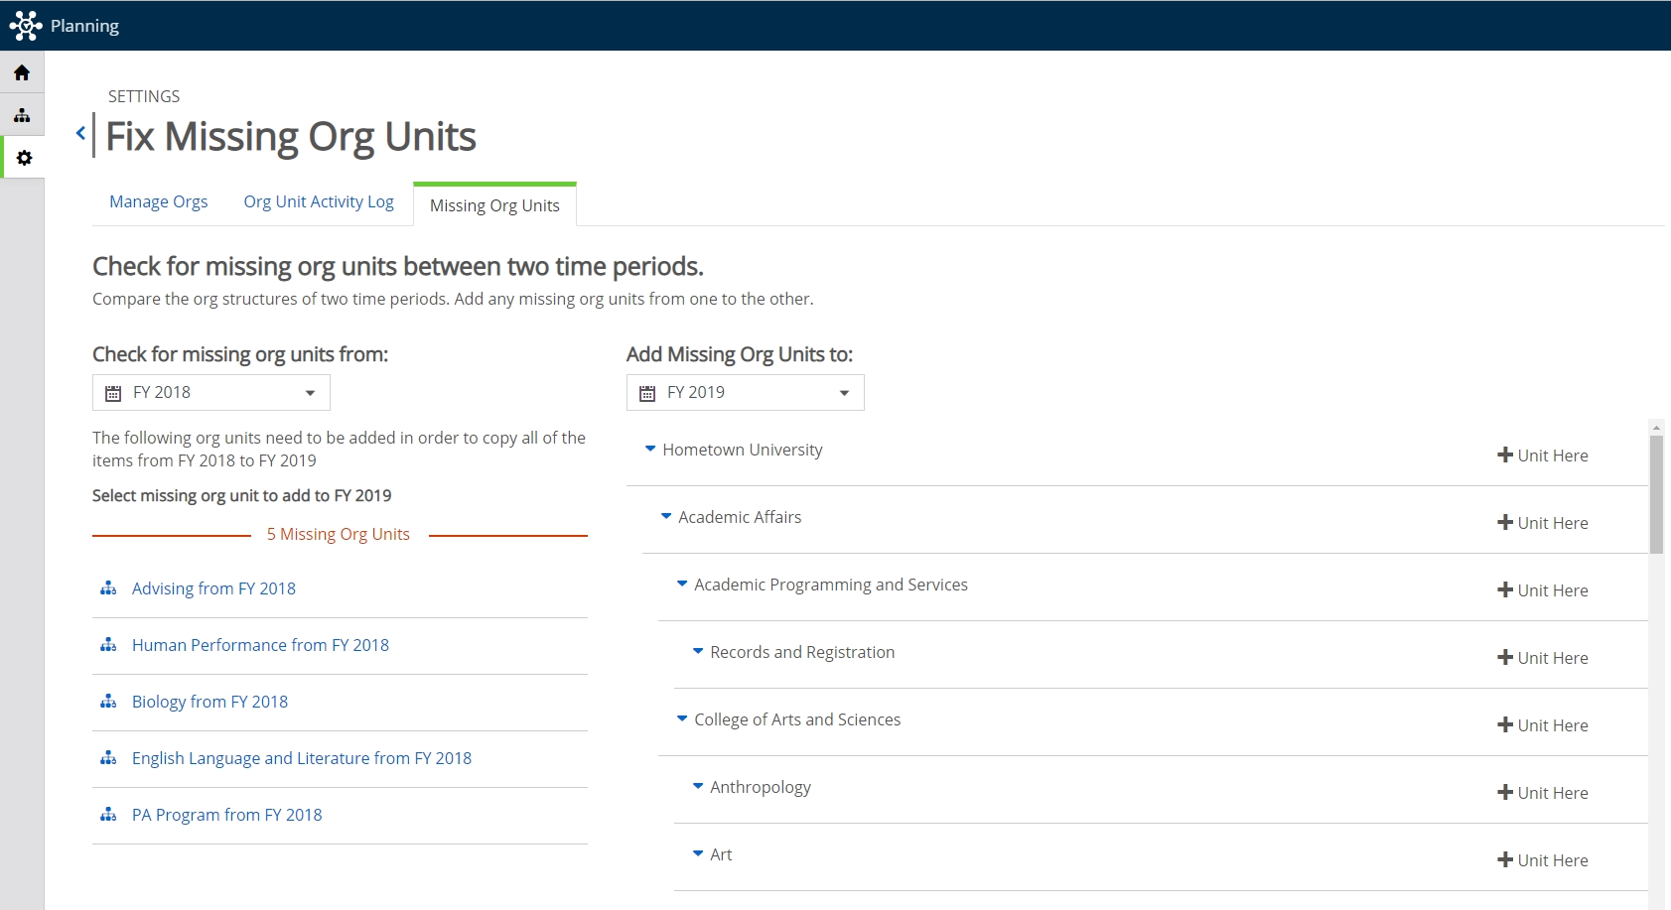This screenshot has height=910, width=1671.
Task: Click org icon beside Human Performance
Action: tap(108, 645)
